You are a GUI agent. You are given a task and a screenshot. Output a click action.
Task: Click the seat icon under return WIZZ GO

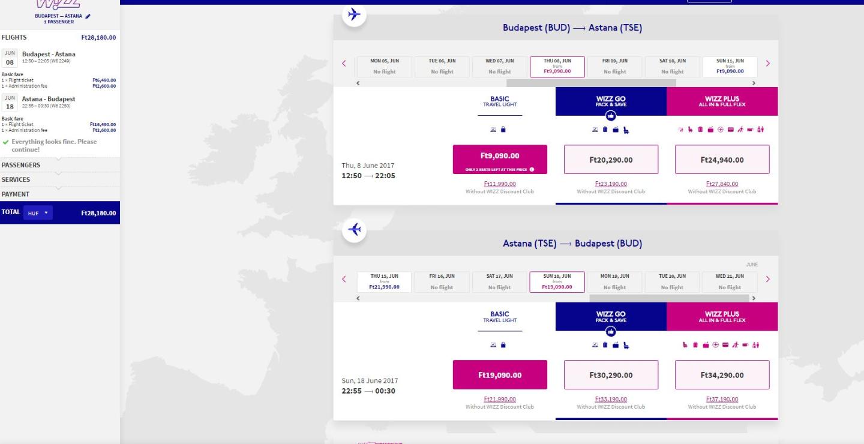coord(626,344)
